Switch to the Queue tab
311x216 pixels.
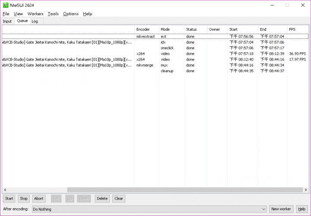(22, 21)
